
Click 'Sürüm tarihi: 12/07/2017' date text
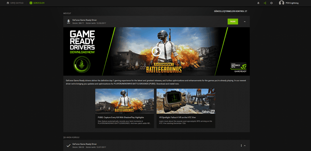(96, 147)
